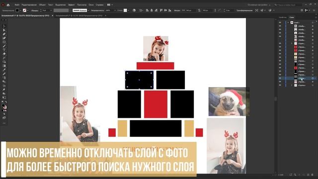This screenshot has height=179, width=318.
Task: Click the fill color swatch in control bar
Action: point(17,10)
